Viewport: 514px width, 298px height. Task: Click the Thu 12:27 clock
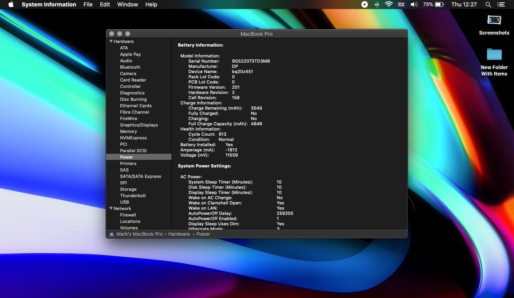464,4
